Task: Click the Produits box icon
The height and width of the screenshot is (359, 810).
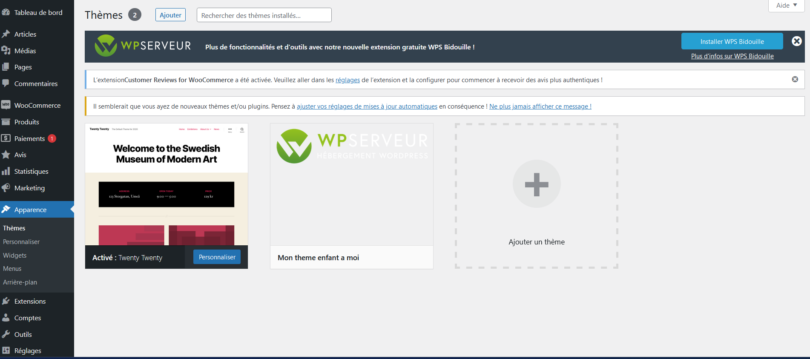Action: coord(6,122)
